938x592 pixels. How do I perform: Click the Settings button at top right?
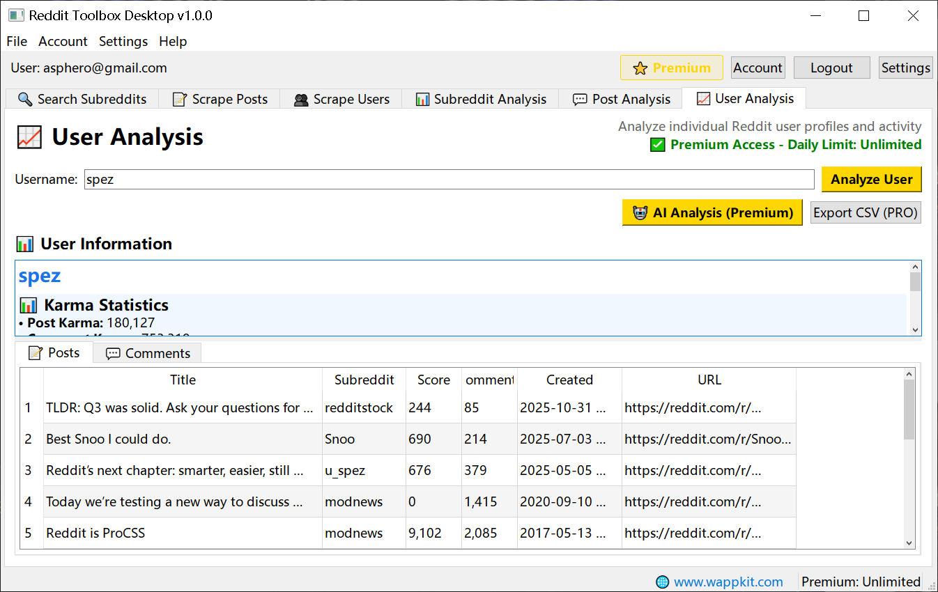click(906, 68)
